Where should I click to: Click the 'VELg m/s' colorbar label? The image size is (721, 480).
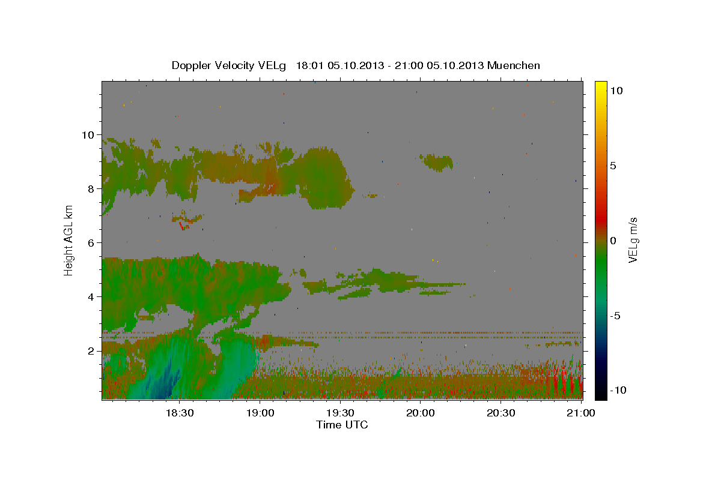pyautogui.click(x=633, y=239)
